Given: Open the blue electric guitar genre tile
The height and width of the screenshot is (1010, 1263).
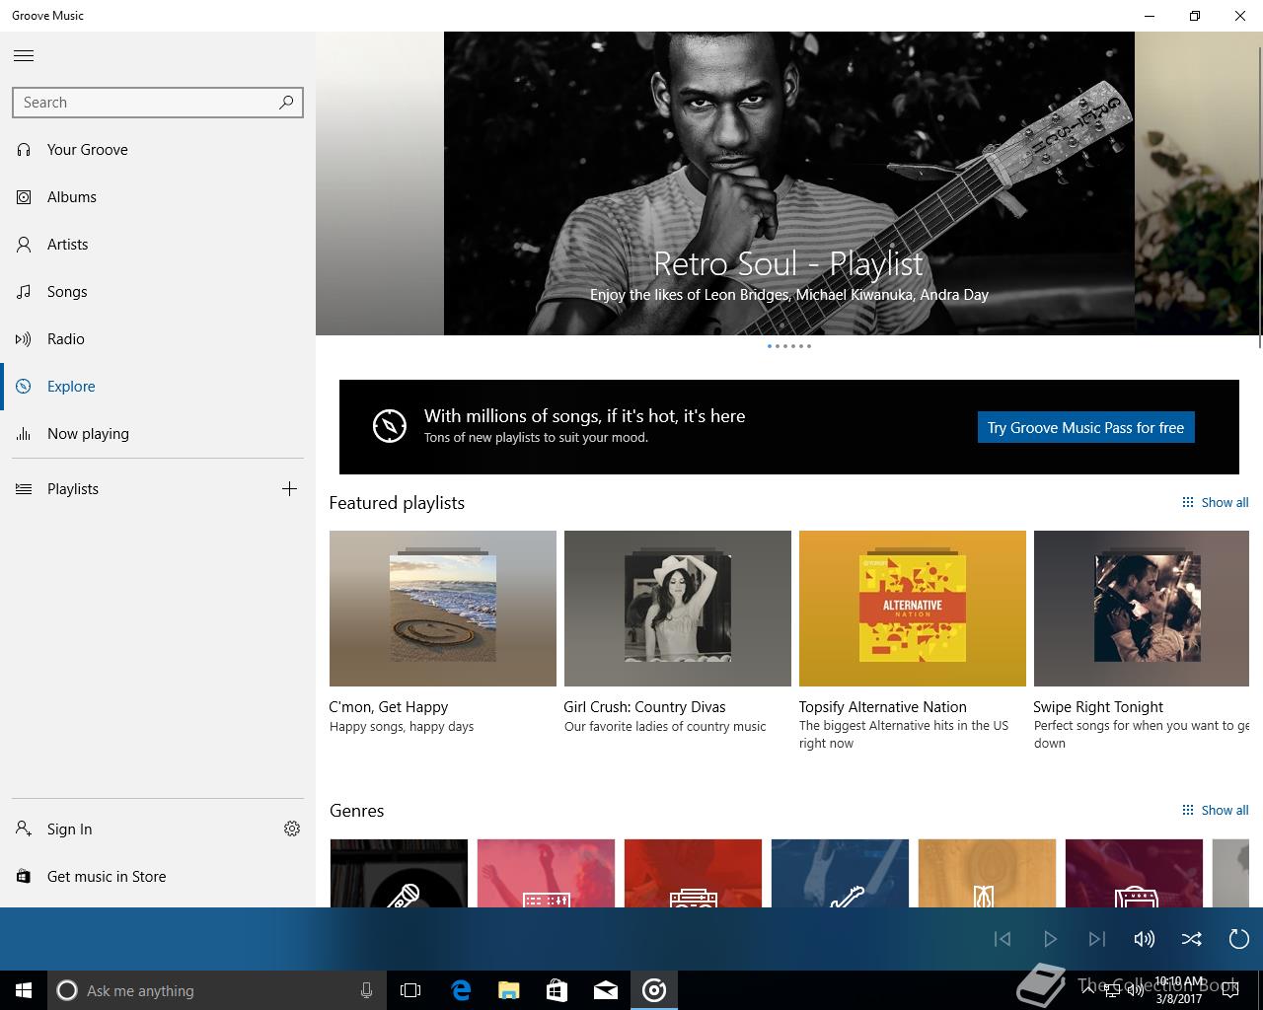Looking at the screenshot, I should click(x=840, y=873).
